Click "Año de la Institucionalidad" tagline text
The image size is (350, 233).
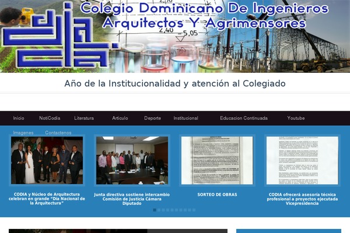click(175, 84)
